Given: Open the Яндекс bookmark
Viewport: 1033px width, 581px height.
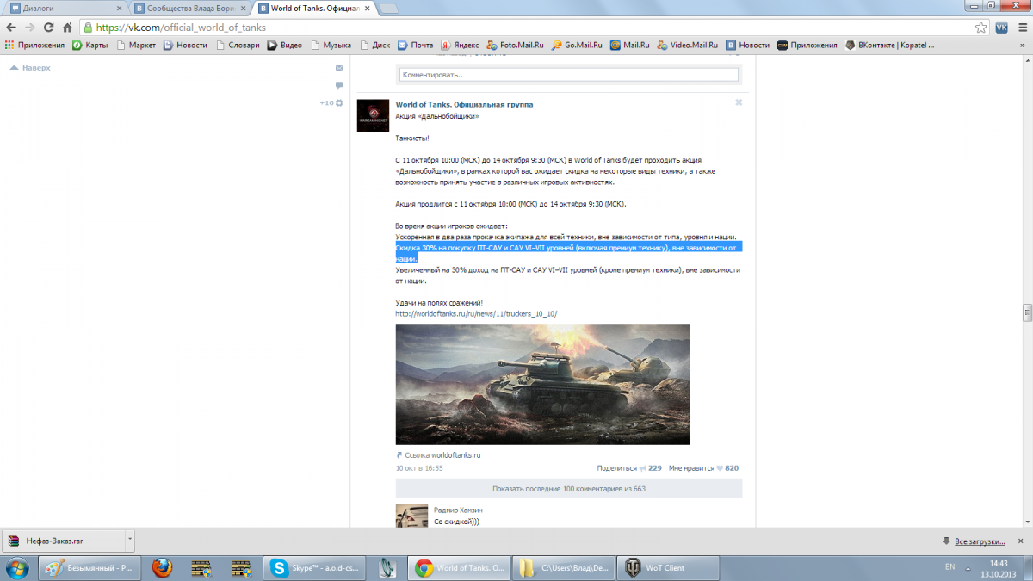Looking at the screenshot, I should click(x=461, y=45).
